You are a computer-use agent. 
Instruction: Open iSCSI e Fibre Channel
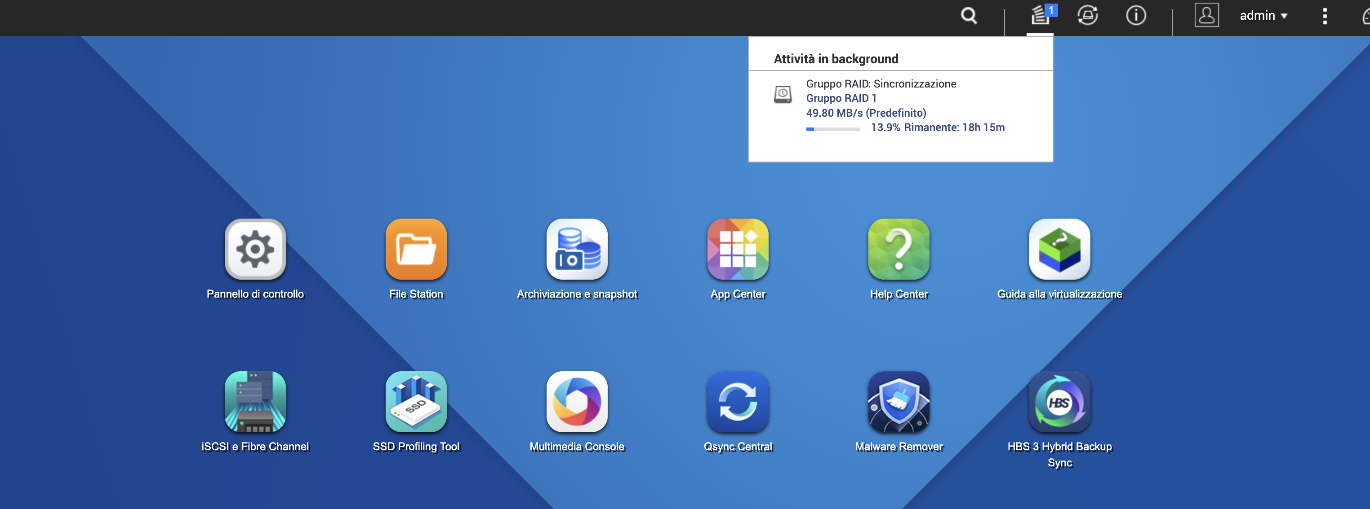click(255, 402)
